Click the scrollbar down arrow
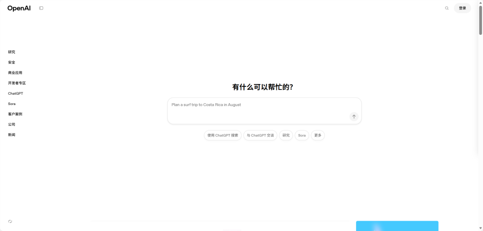 point(480,228)
